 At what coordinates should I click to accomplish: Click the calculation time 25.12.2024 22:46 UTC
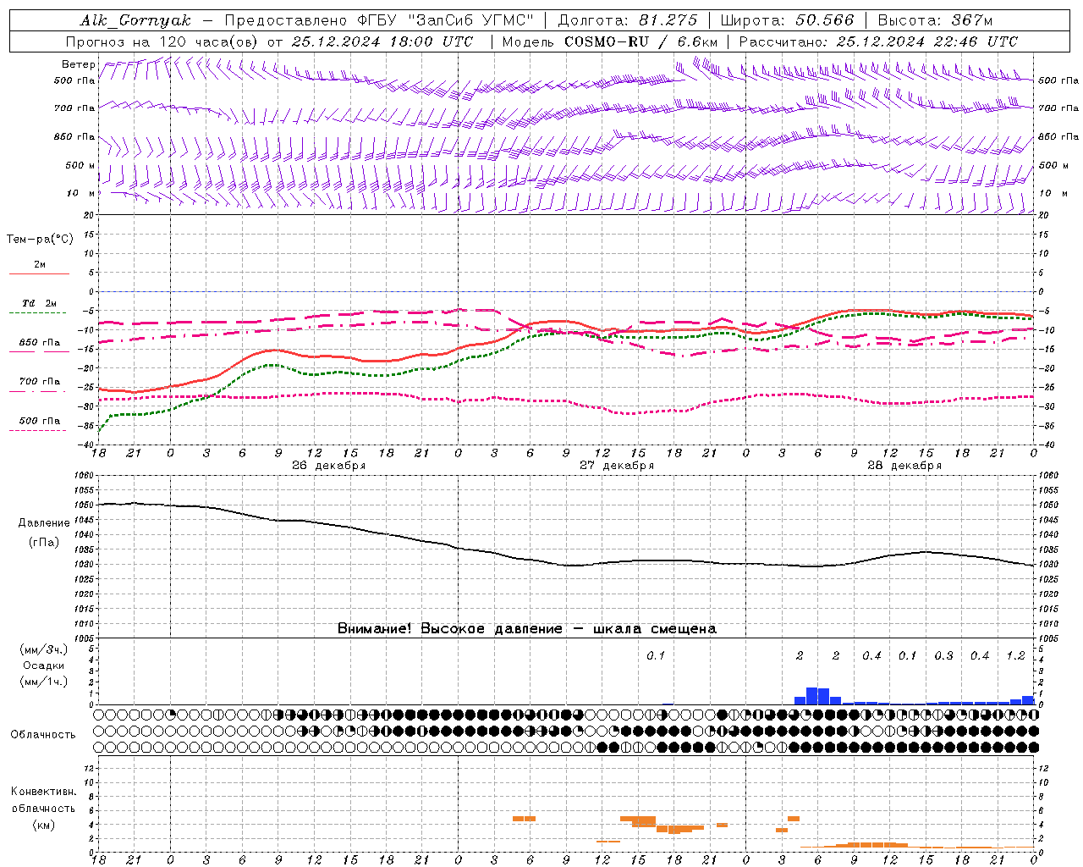tap(927, 41)
